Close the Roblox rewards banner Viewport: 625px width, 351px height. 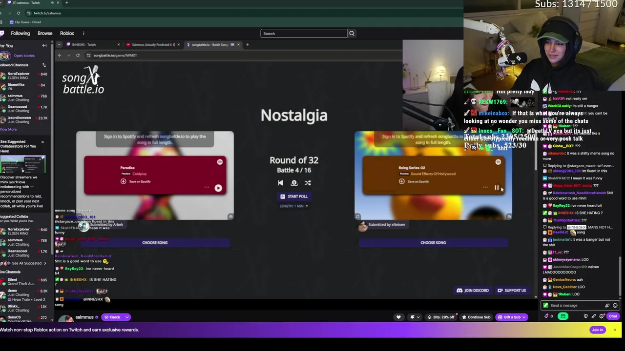click(615, 330)
